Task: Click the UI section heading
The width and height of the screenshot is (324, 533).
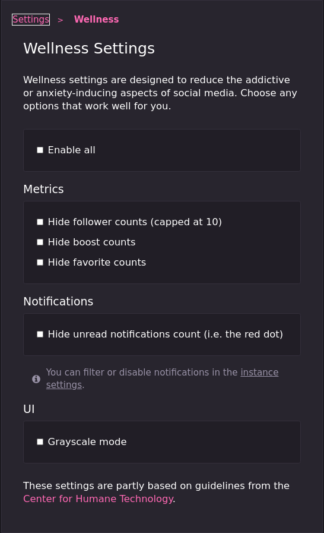Action: click(29, 409)
